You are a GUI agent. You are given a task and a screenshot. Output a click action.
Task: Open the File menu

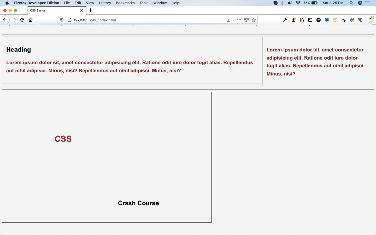pyautogui.click(x=67, y=3)
